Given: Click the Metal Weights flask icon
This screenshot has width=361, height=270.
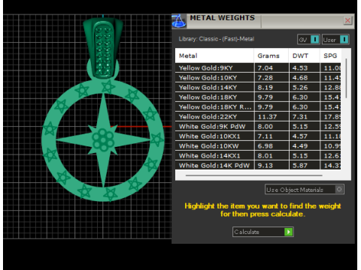Looking at the screenshot, I should pyautogui.click(x=179, y=21).
